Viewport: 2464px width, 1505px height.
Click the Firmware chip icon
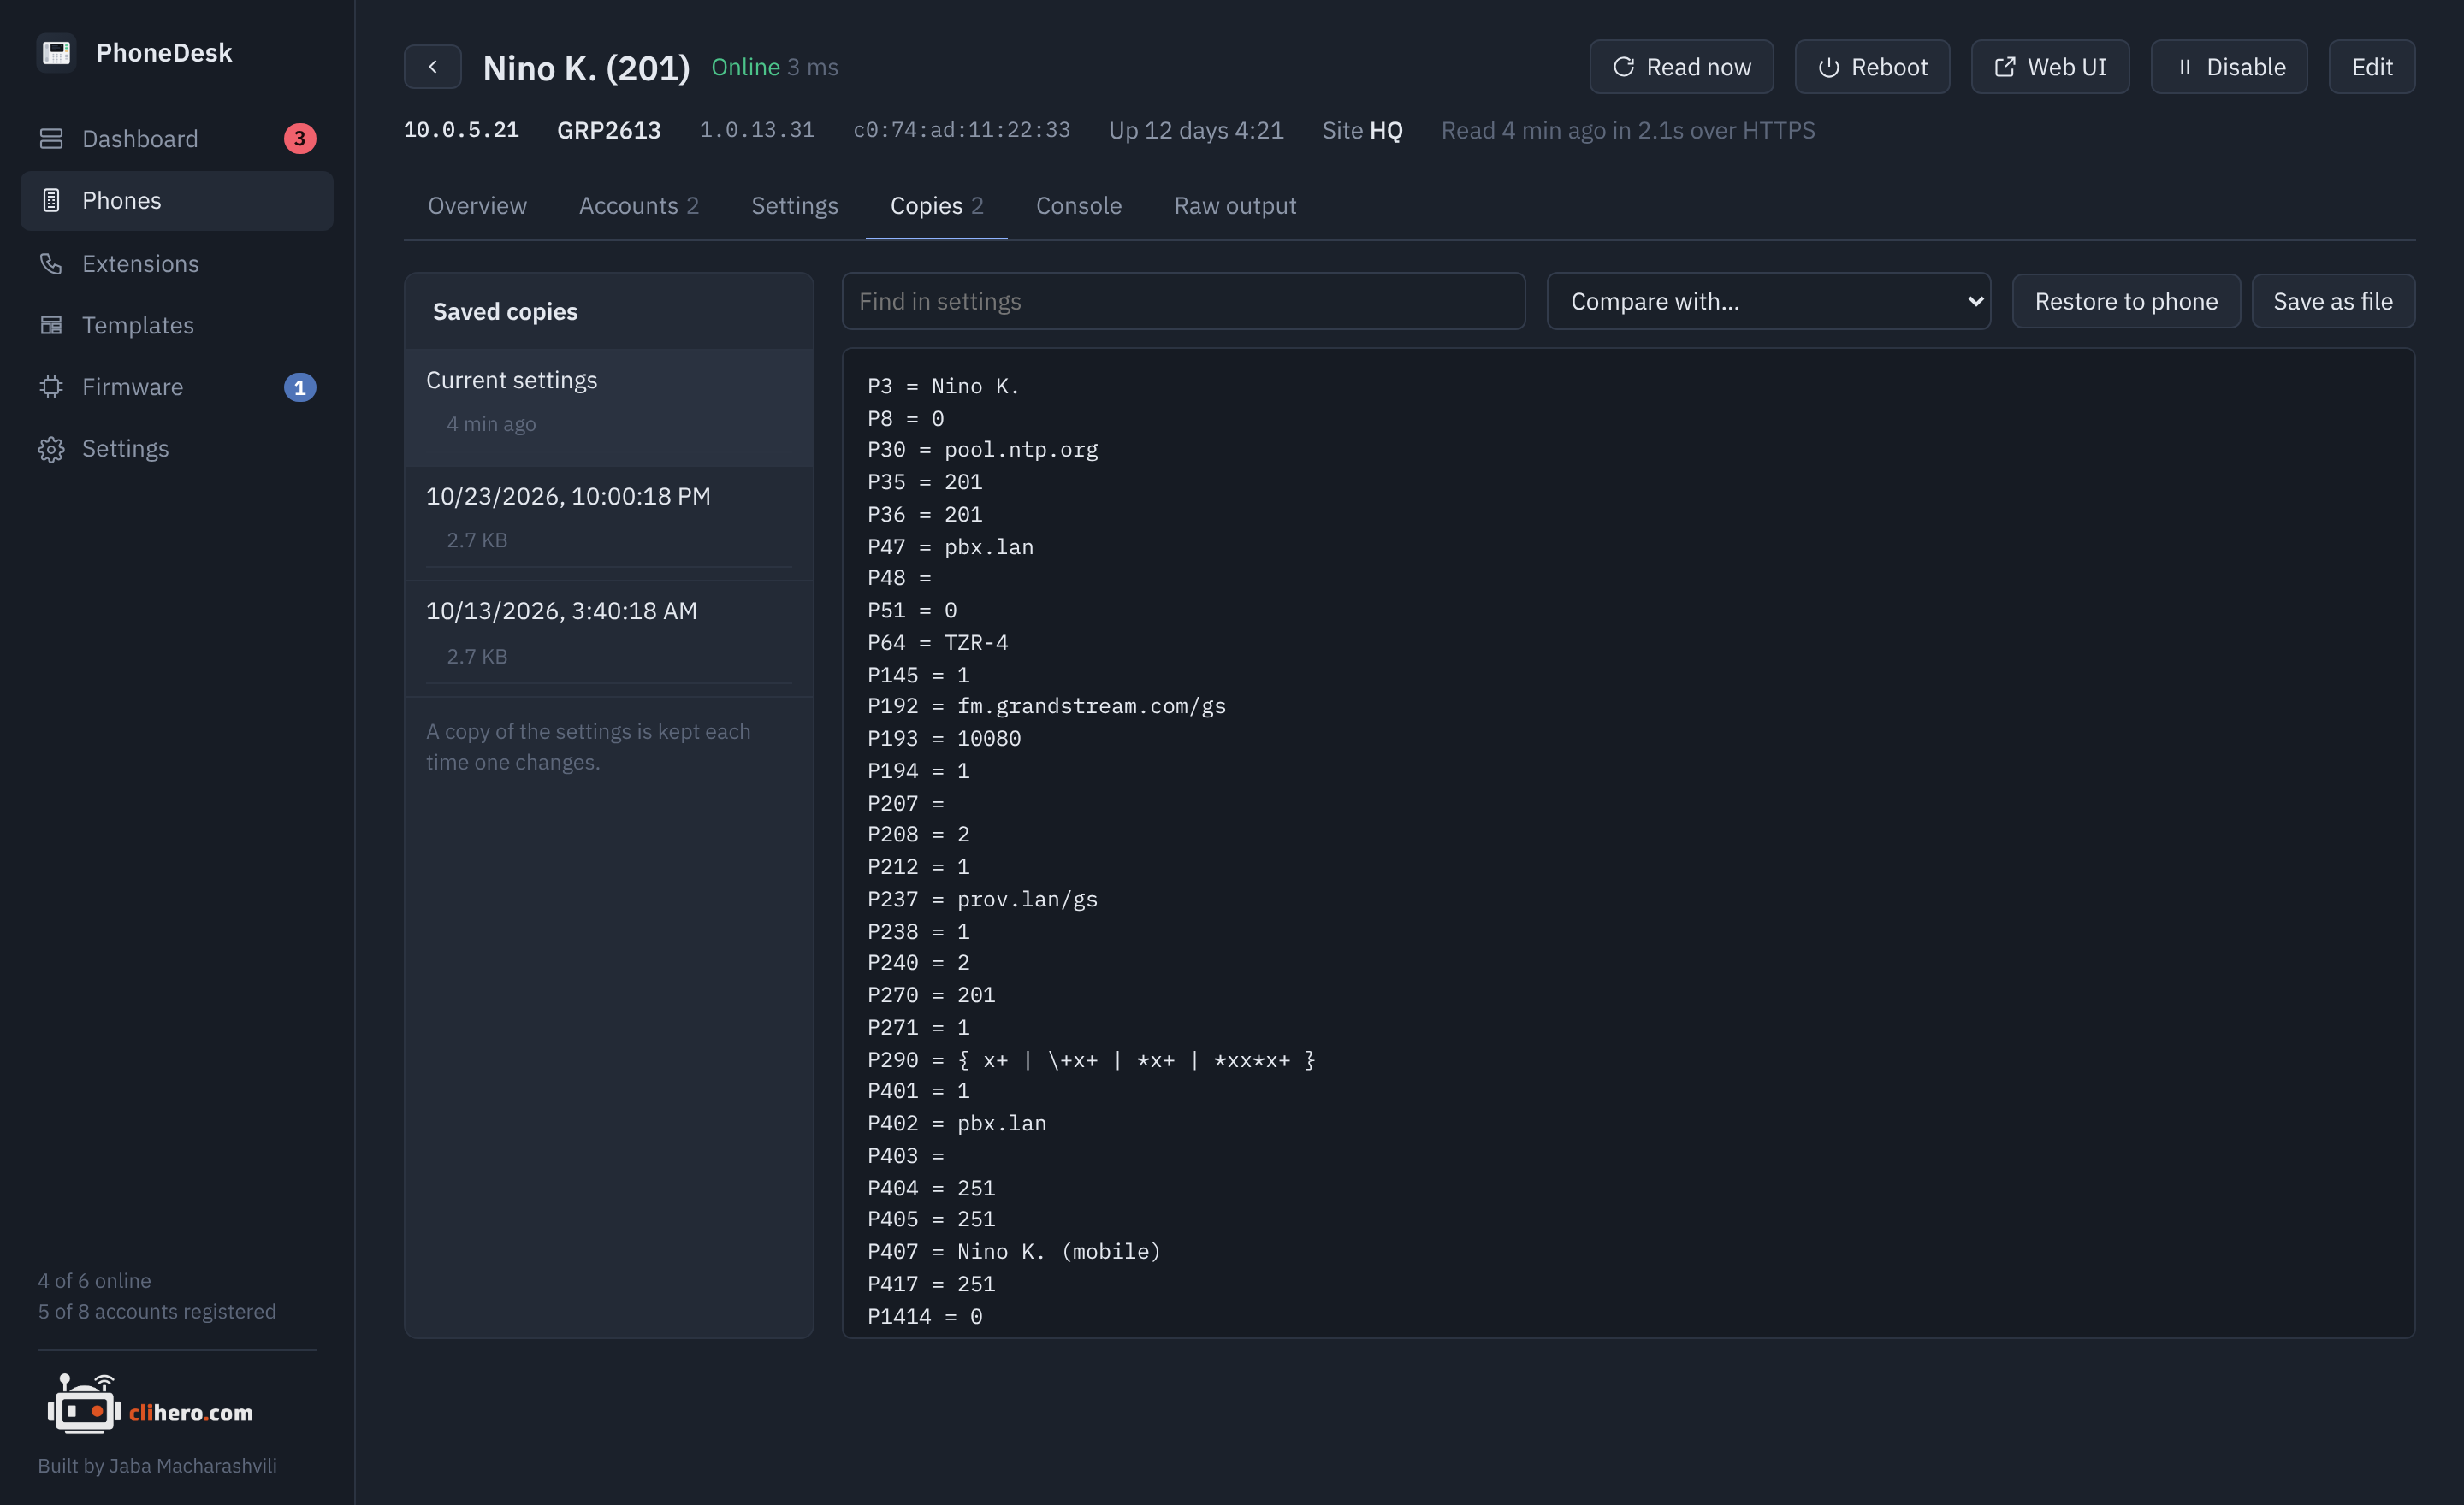click(51, 387)
